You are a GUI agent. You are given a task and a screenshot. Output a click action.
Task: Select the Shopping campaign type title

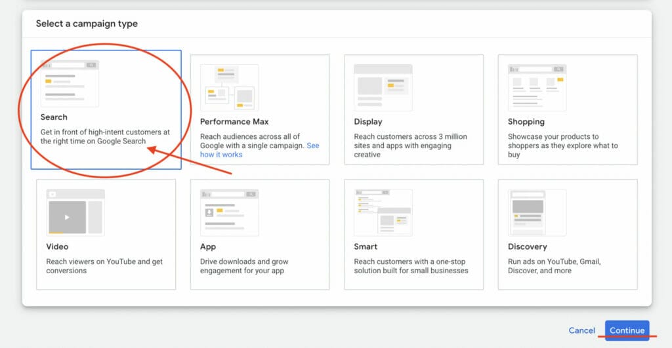point(526,122)
